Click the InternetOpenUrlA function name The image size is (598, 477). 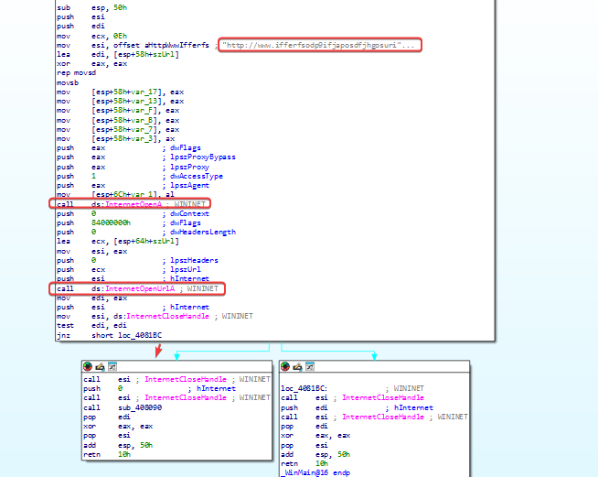140,288
